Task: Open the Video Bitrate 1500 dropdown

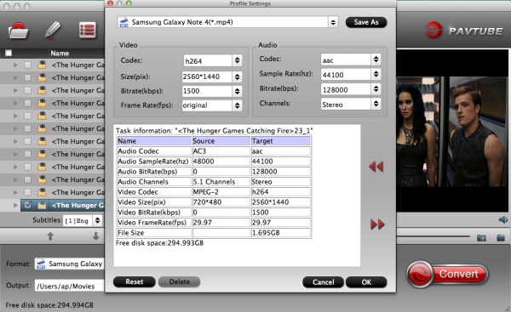Action: coord(237,91)
